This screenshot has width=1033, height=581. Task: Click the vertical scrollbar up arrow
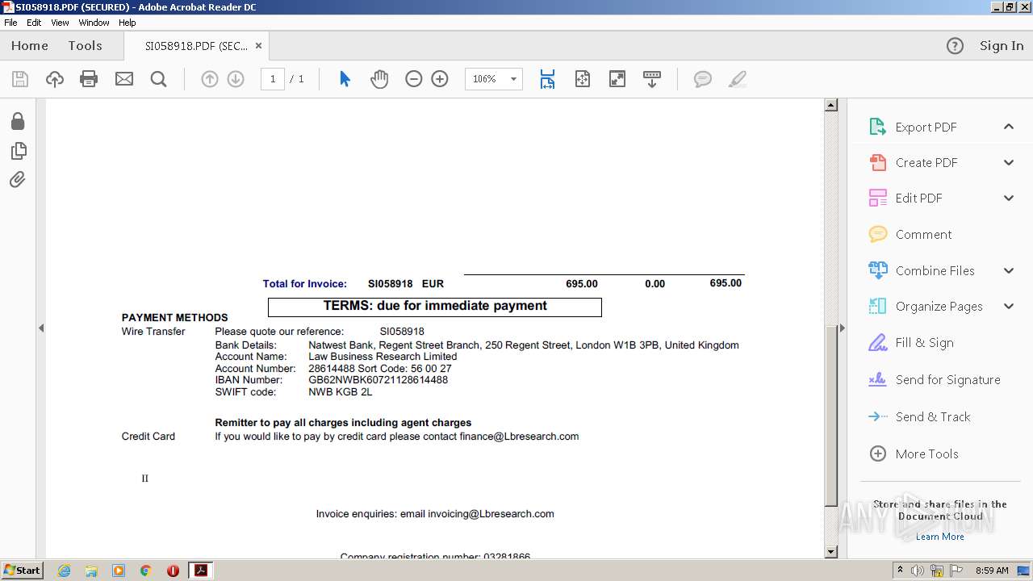click(x=831, y=105)
